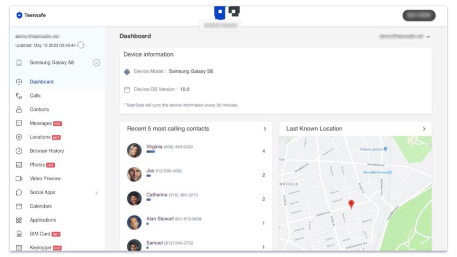Image resolution: width=457 pixels, height=257 pixels.
Task: Open the Photos section
Action: pyautogui.click(x=37, y=165)
